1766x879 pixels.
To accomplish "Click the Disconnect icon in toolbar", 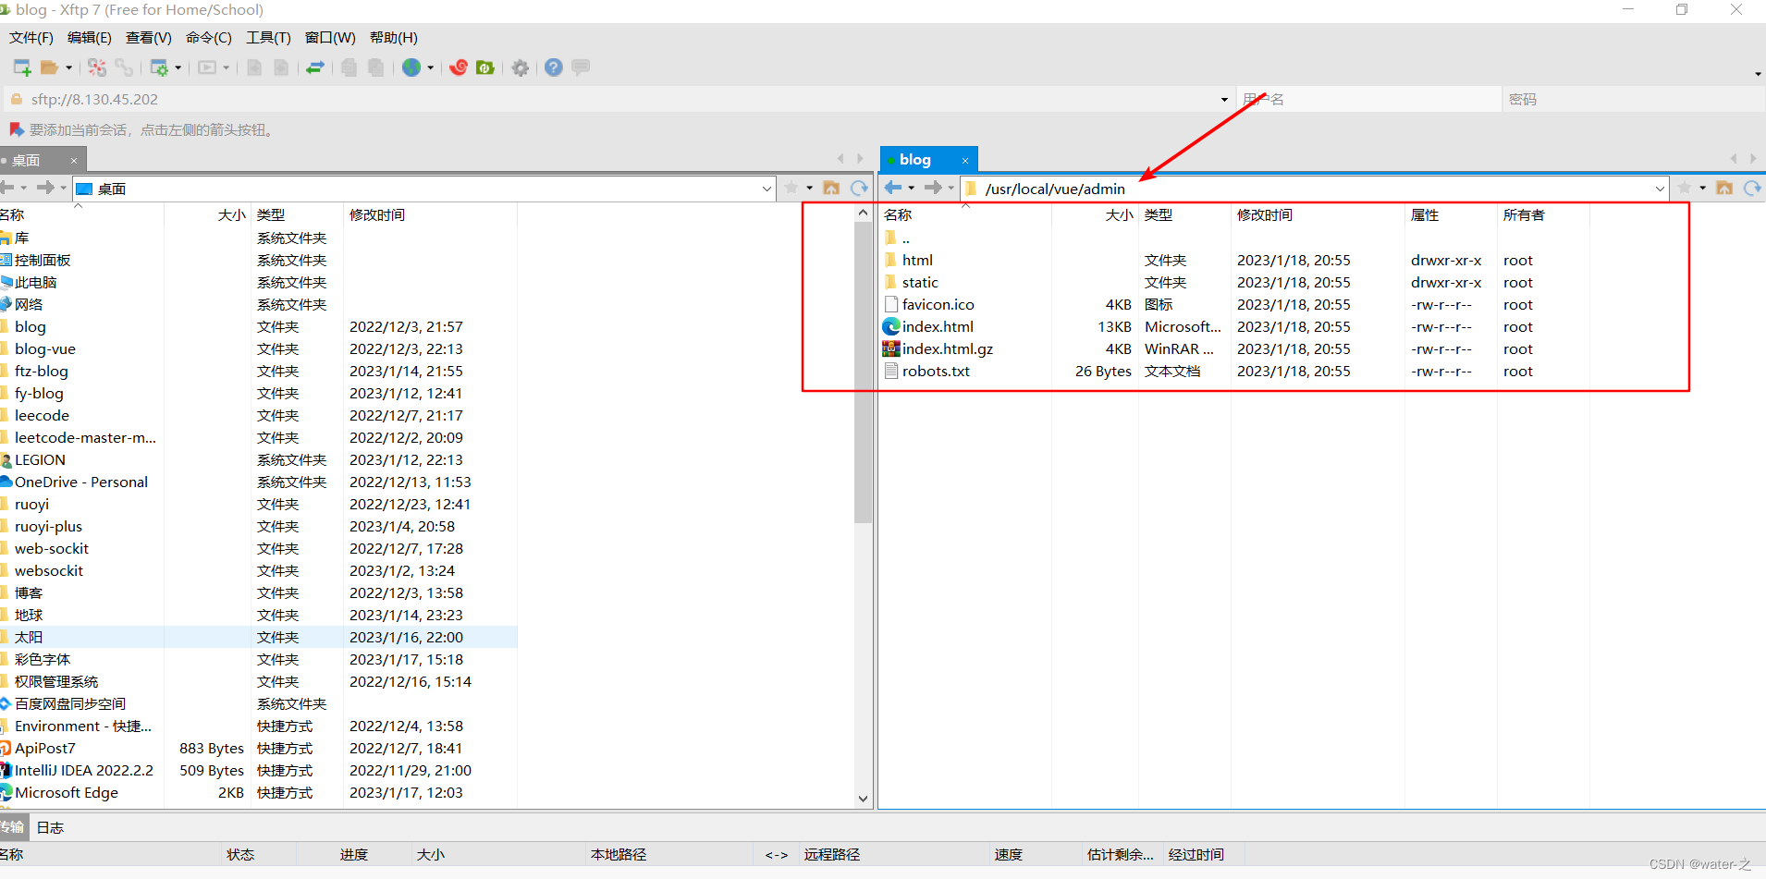I will coord(97,67).
